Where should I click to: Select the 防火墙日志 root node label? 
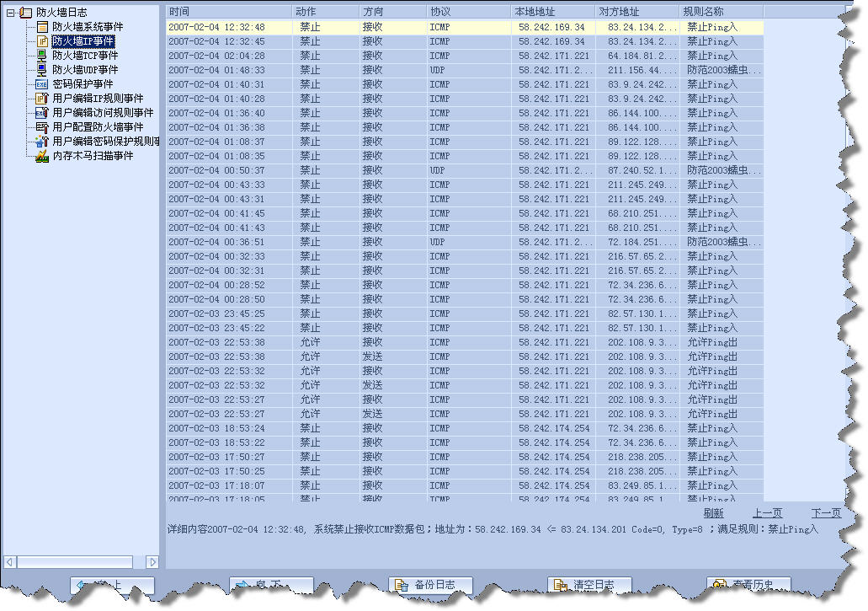(x=62, y=12)
